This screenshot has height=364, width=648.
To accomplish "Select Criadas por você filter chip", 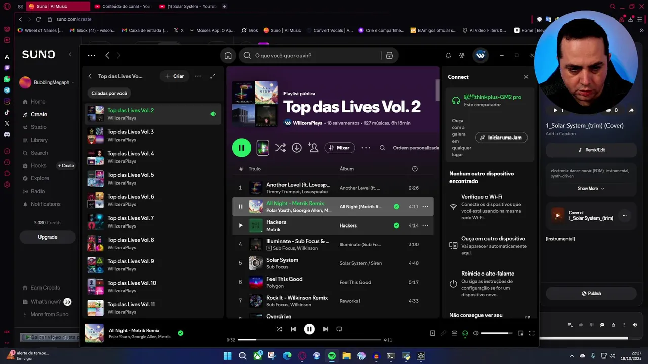I will pyautogui.click(x=109, y=93).
